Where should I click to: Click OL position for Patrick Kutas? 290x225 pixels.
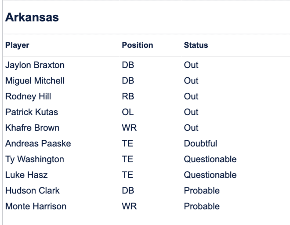coord(128,112)
